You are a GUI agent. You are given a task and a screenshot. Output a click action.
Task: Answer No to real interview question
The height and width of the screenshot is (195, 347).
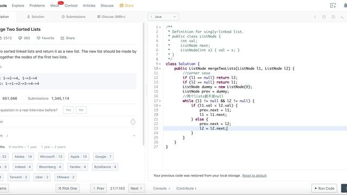click(81, 110)
